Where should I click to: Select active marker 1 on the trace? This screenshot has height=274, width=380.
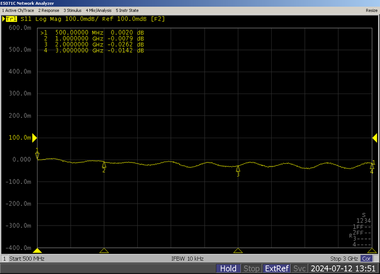38,155
